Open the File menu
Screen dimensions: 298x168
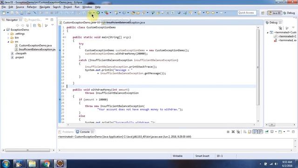pyautogui.click(x=4, y=7)
